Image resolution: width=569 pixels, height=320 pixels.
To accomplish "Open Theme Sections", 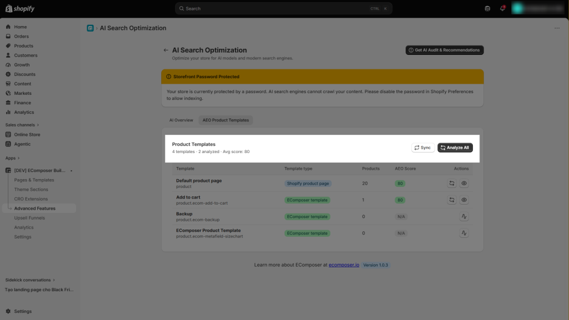I will (31, 189).
